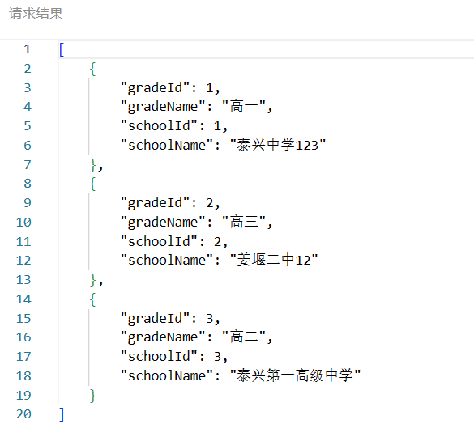Click the schoolName value 泰兴第一高级中学

click(296, 375)
